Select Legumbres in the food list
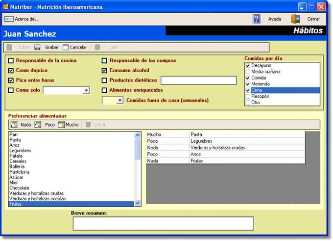Screen dimensions: 333x241 click(x=71, y=151)
